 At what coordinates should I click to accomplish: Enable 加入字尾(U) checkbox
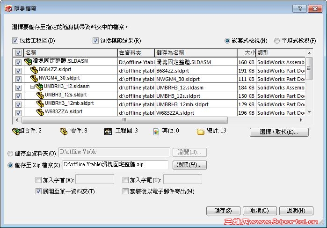pos(125,180)
